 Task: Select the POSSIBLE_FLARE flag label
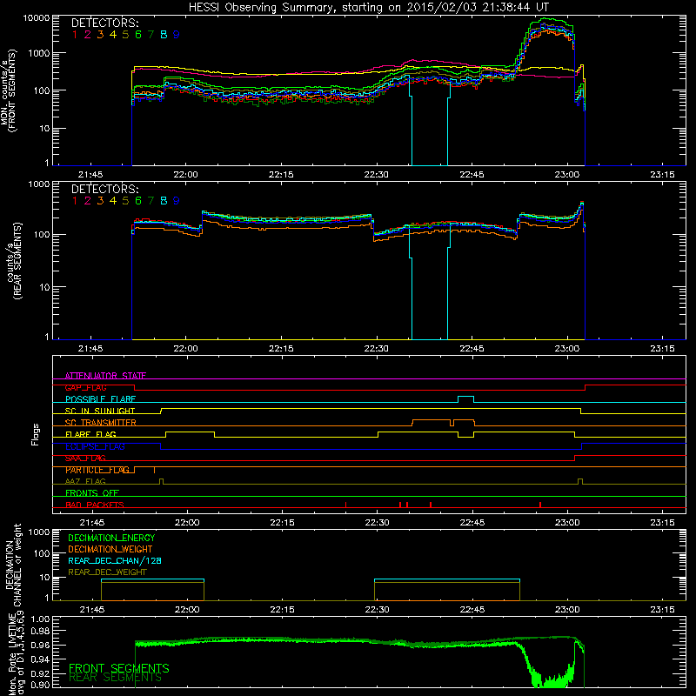pyautogui.click(x=100, y=399)
